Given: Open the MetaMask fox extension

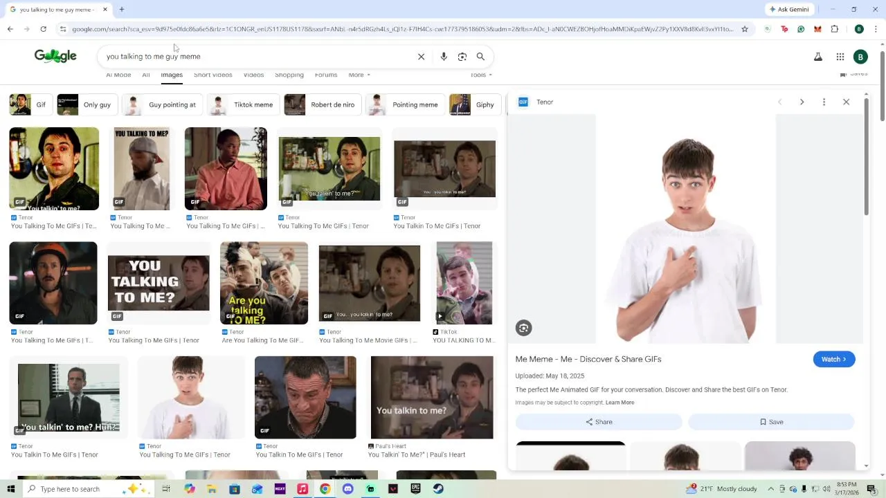Looking at the screenshot, I should (x=817, y=29).
